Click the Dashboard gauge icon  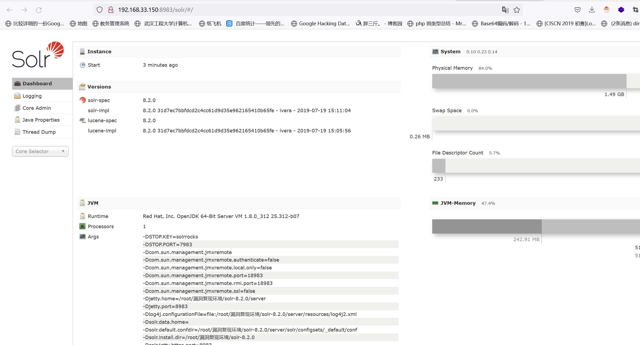(x=17, y=84)
